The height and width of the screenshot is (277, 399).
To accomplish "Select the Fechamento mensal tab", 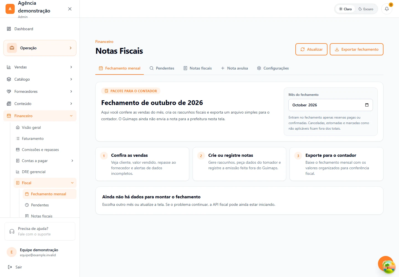I will [x=119, y=68].
